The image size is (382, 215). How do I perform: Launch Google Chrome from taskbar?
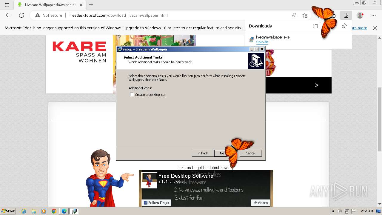point(54,211)
